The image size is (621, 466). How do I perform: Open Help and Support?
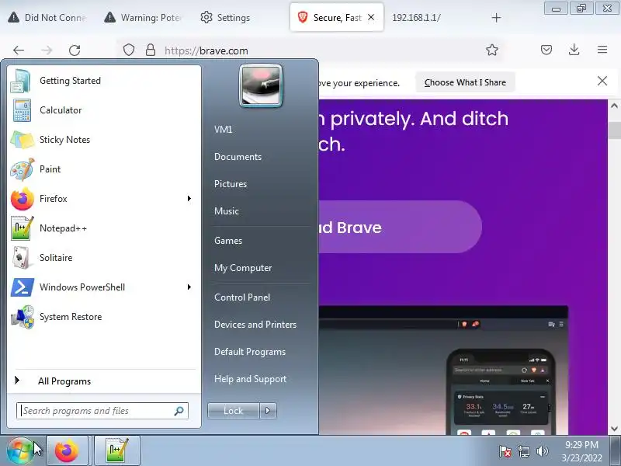coord(250,379)
